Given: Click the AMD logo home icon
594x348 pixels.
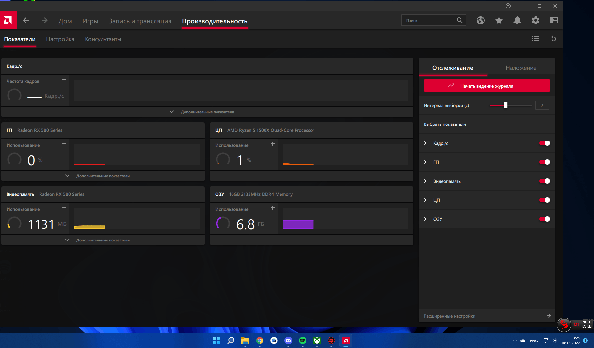Looking at the screenshot, I should point(8,20).
